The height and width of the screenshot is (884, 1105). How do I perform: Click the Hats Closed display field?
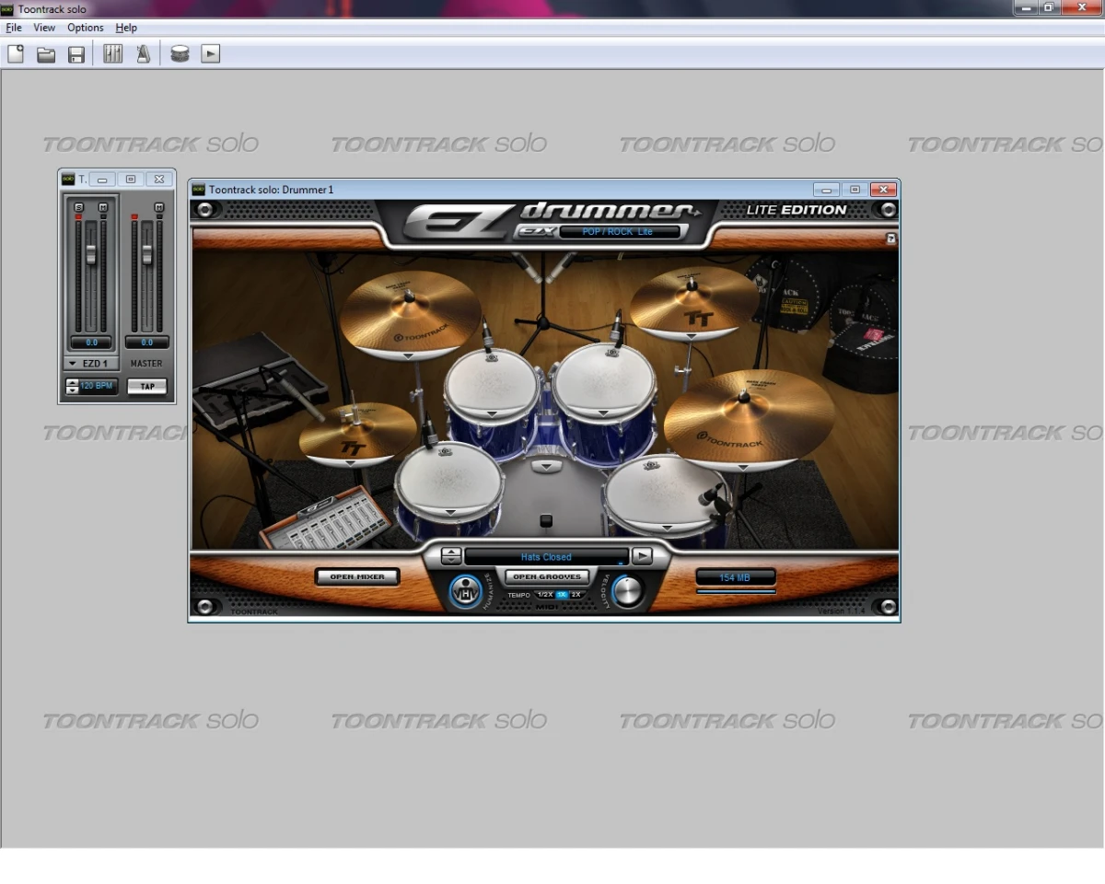point(546,557)
